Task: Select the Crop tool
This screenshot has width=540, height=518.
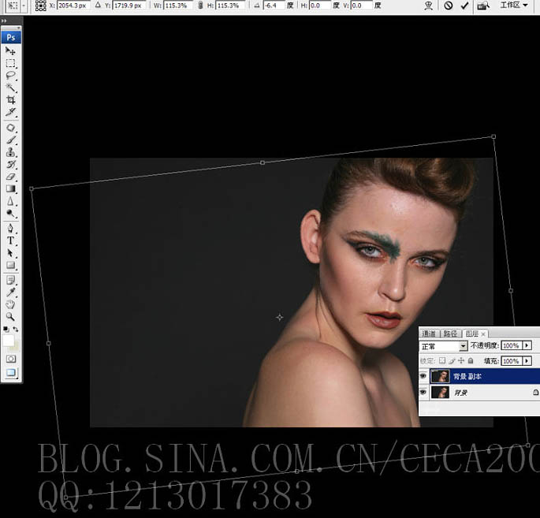Action: coord(10,100)
